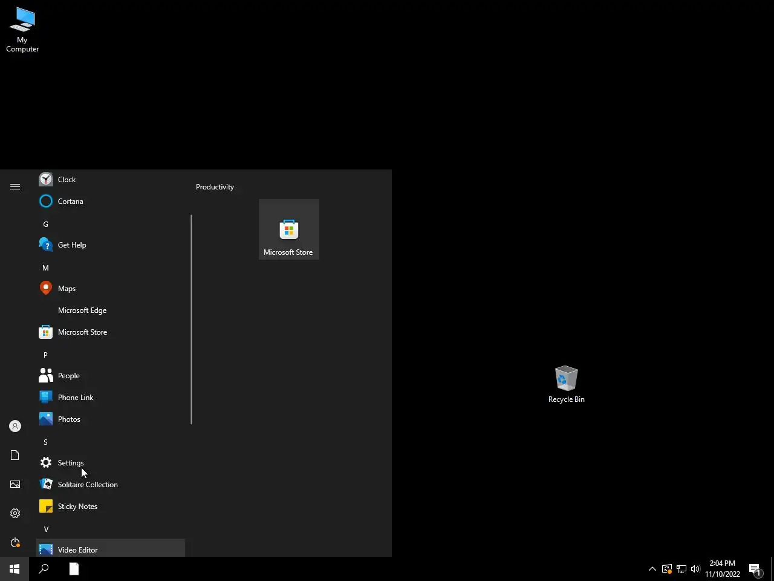The image size is (774, 581).
Task: Select My Computer desktop icon
Action: [x=22, y=30]
